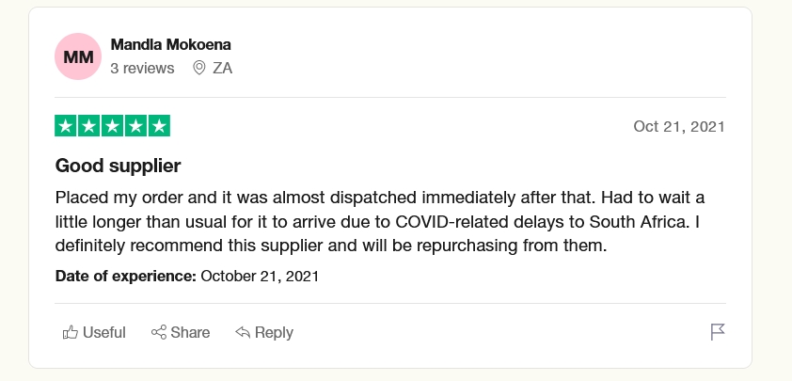Open the Oct 21, 2021 date link
This screenshot has width=792, height=381.
pos(679,126)
